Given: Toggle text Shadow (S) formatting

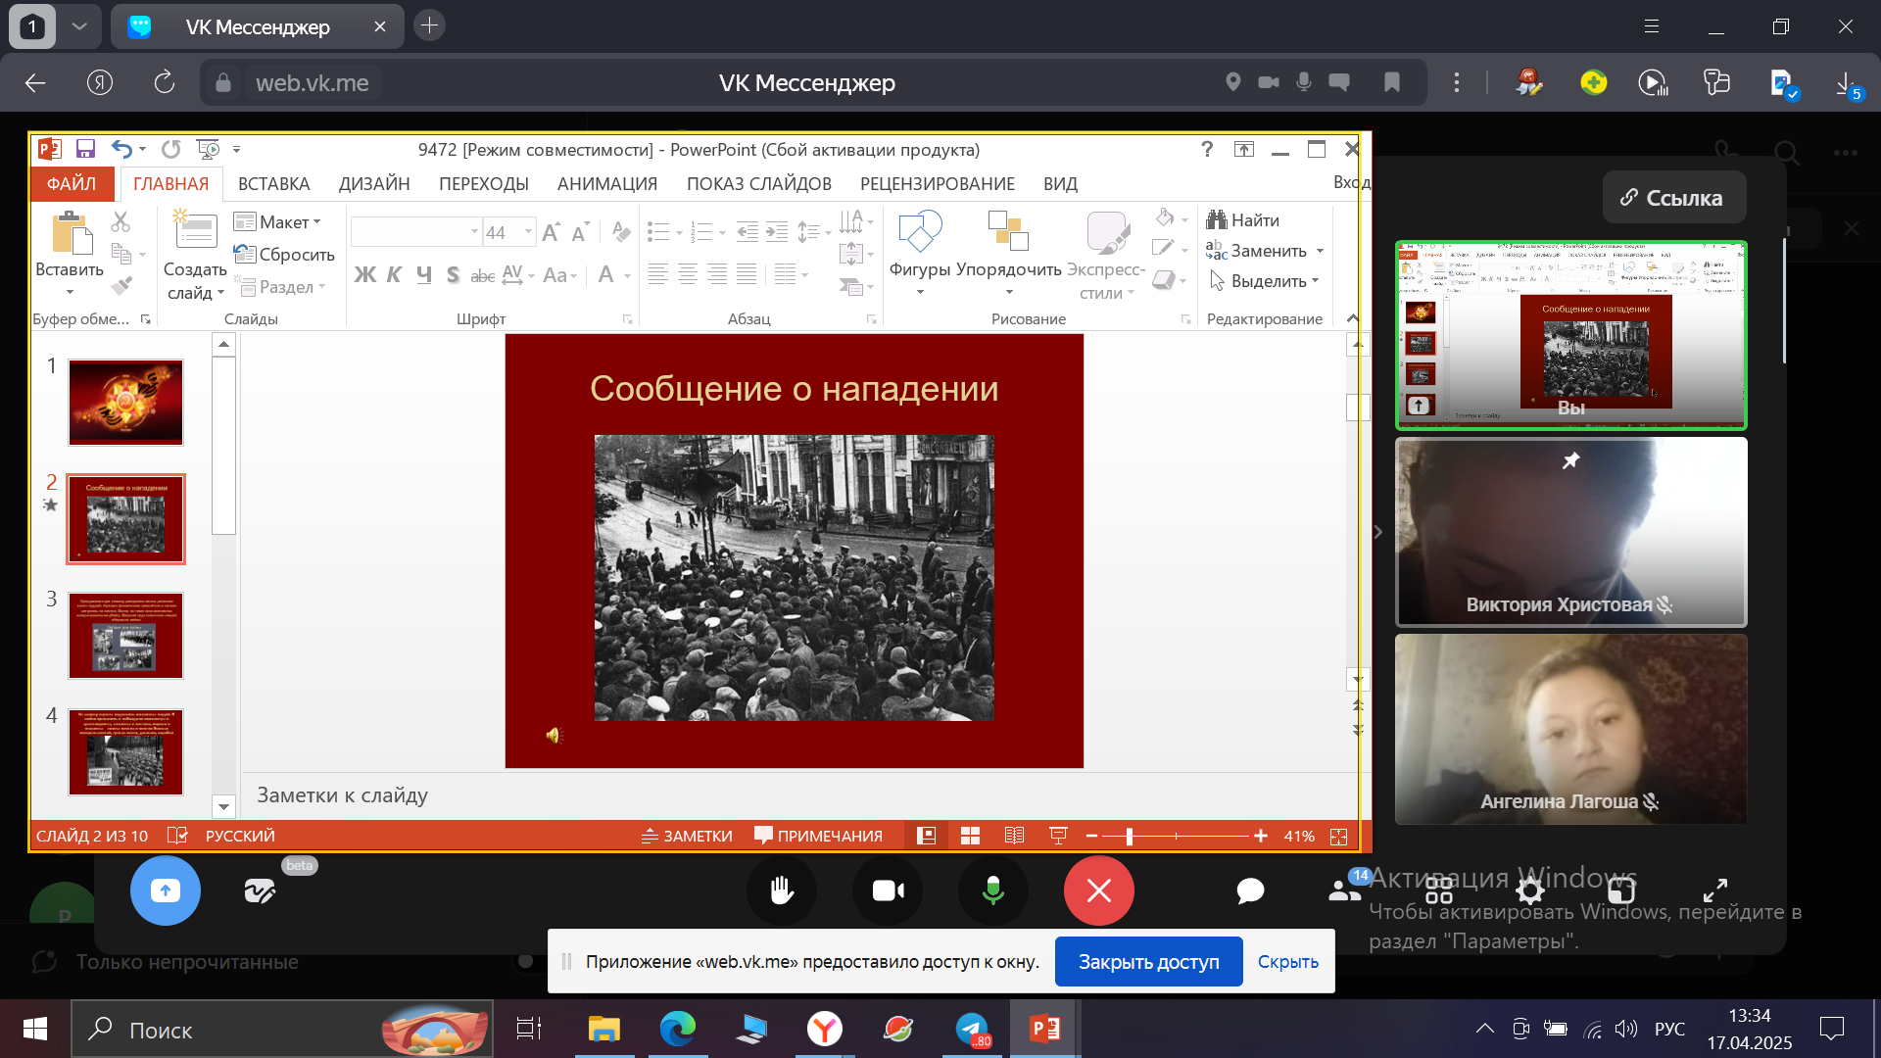Looking at the screenshot, I should 453,275.
